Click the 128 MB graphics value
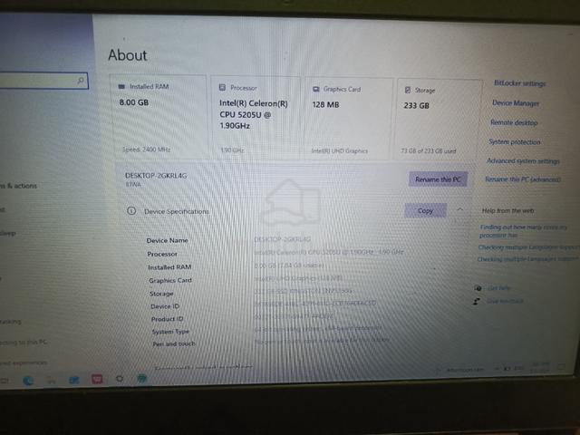 [x=325, y=105]
